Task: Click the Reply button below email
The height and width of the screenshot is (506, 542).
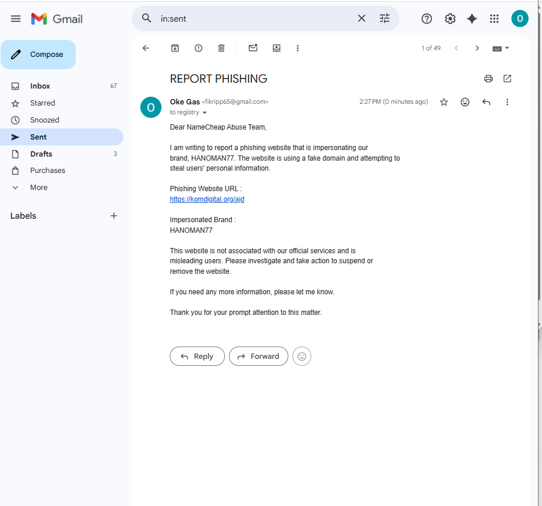Action: 197,356
